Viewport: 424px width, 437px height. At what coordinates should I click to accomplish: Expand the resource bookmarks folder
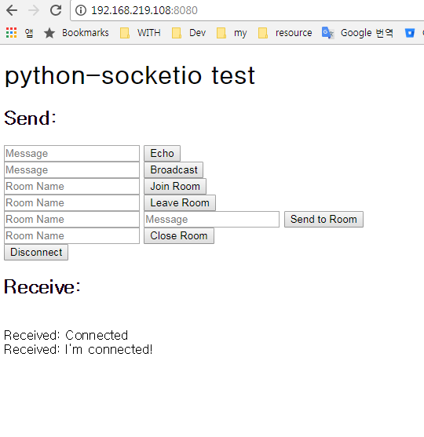(x=285, y=33)
